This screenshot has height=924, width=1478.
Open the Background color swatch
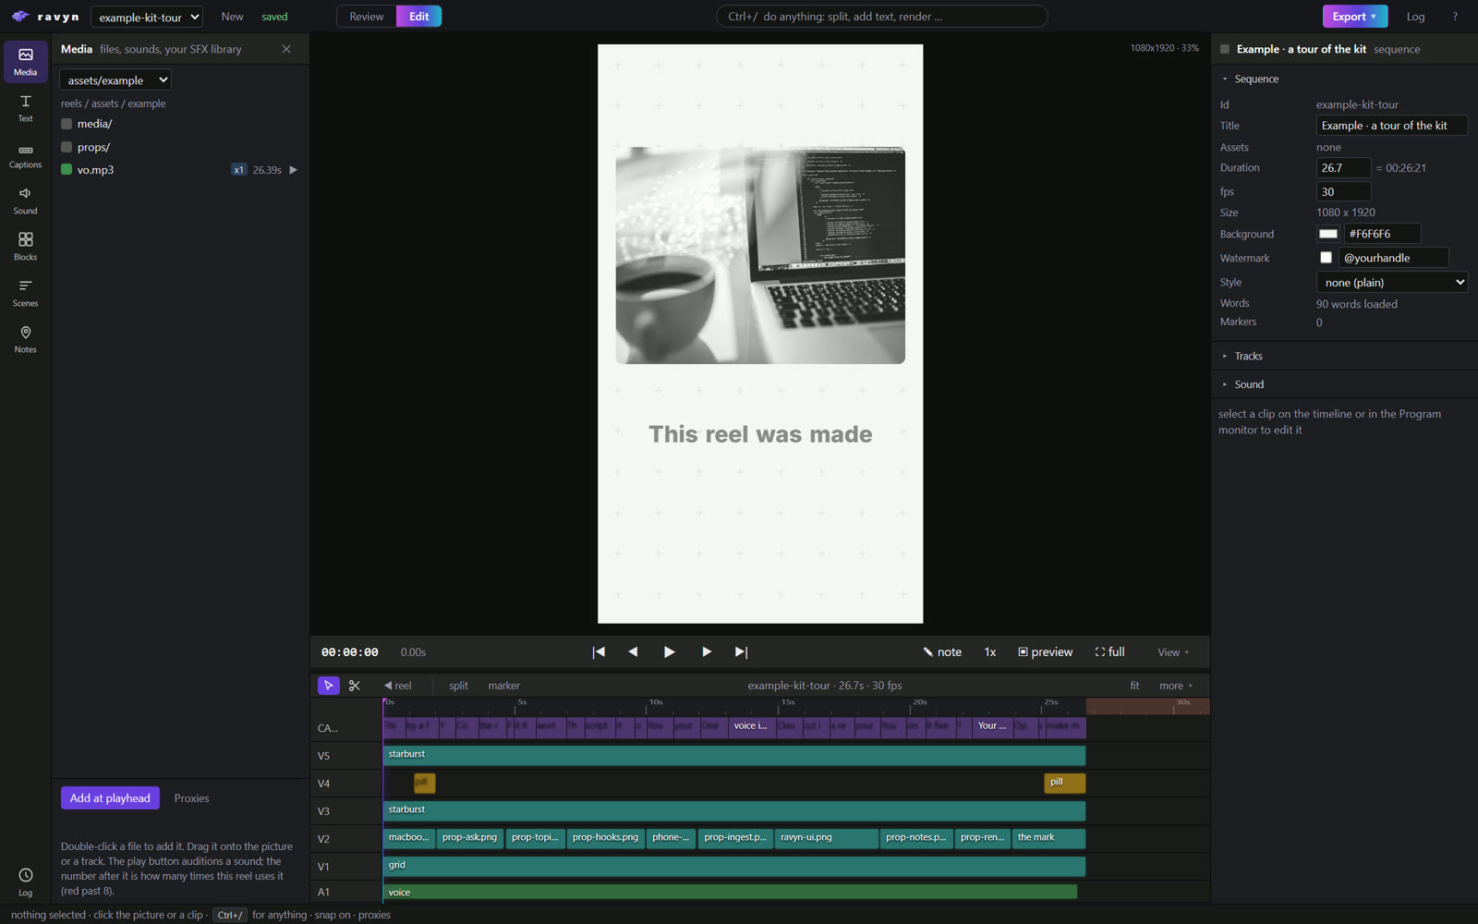click(1327, 234)
